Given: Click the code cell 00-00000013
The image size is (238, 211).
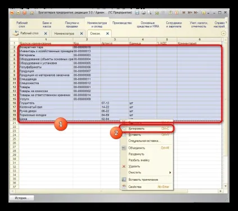Looking at the screenshot, I should click(x=87, y=51).
